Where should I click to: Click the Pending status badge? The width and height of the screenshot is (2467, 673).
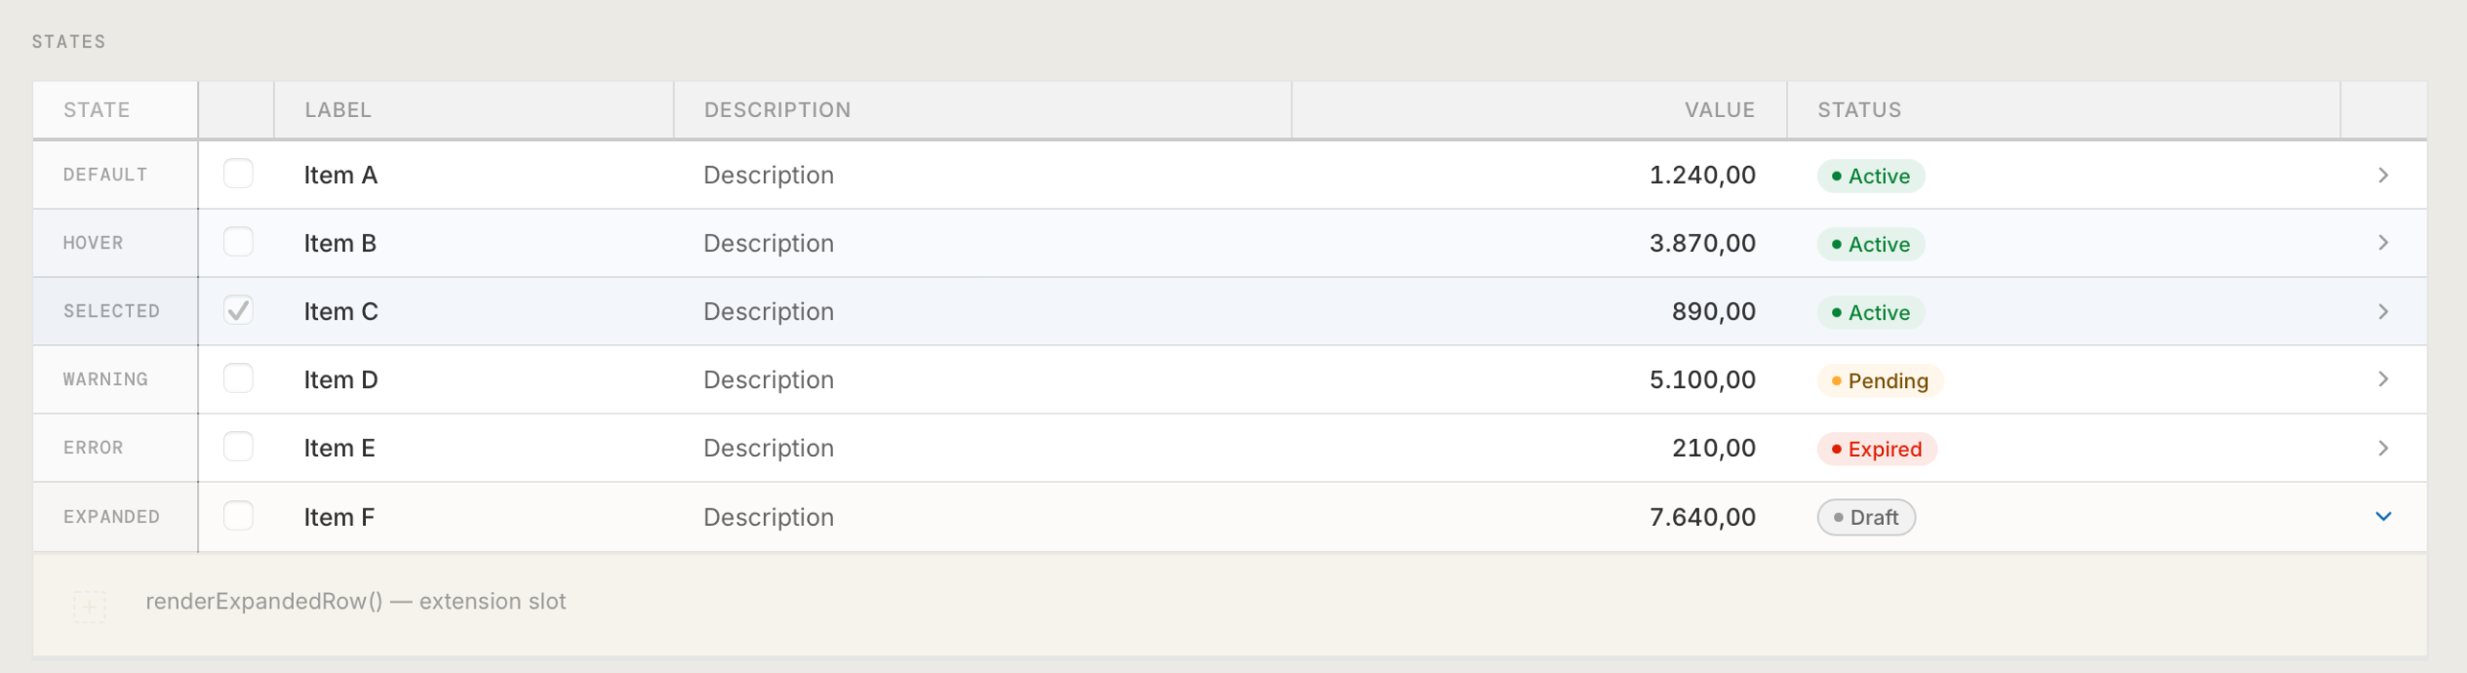click(x=1880, y=380)
